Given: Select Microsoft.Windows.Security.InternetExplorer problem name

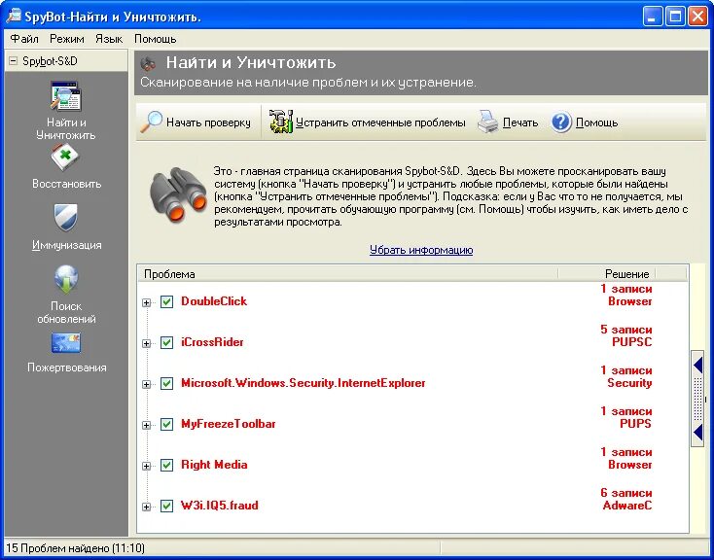Looking at the screenshot, I should (303, 383).
